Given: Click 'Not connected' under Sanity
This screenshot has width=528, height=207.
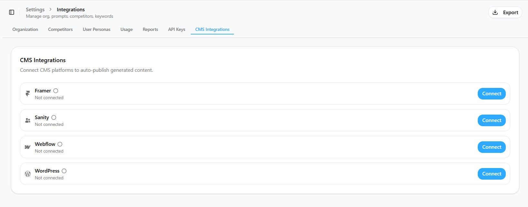Looking at the screenshot, I should pyautogui.click(x=49, y=124).
